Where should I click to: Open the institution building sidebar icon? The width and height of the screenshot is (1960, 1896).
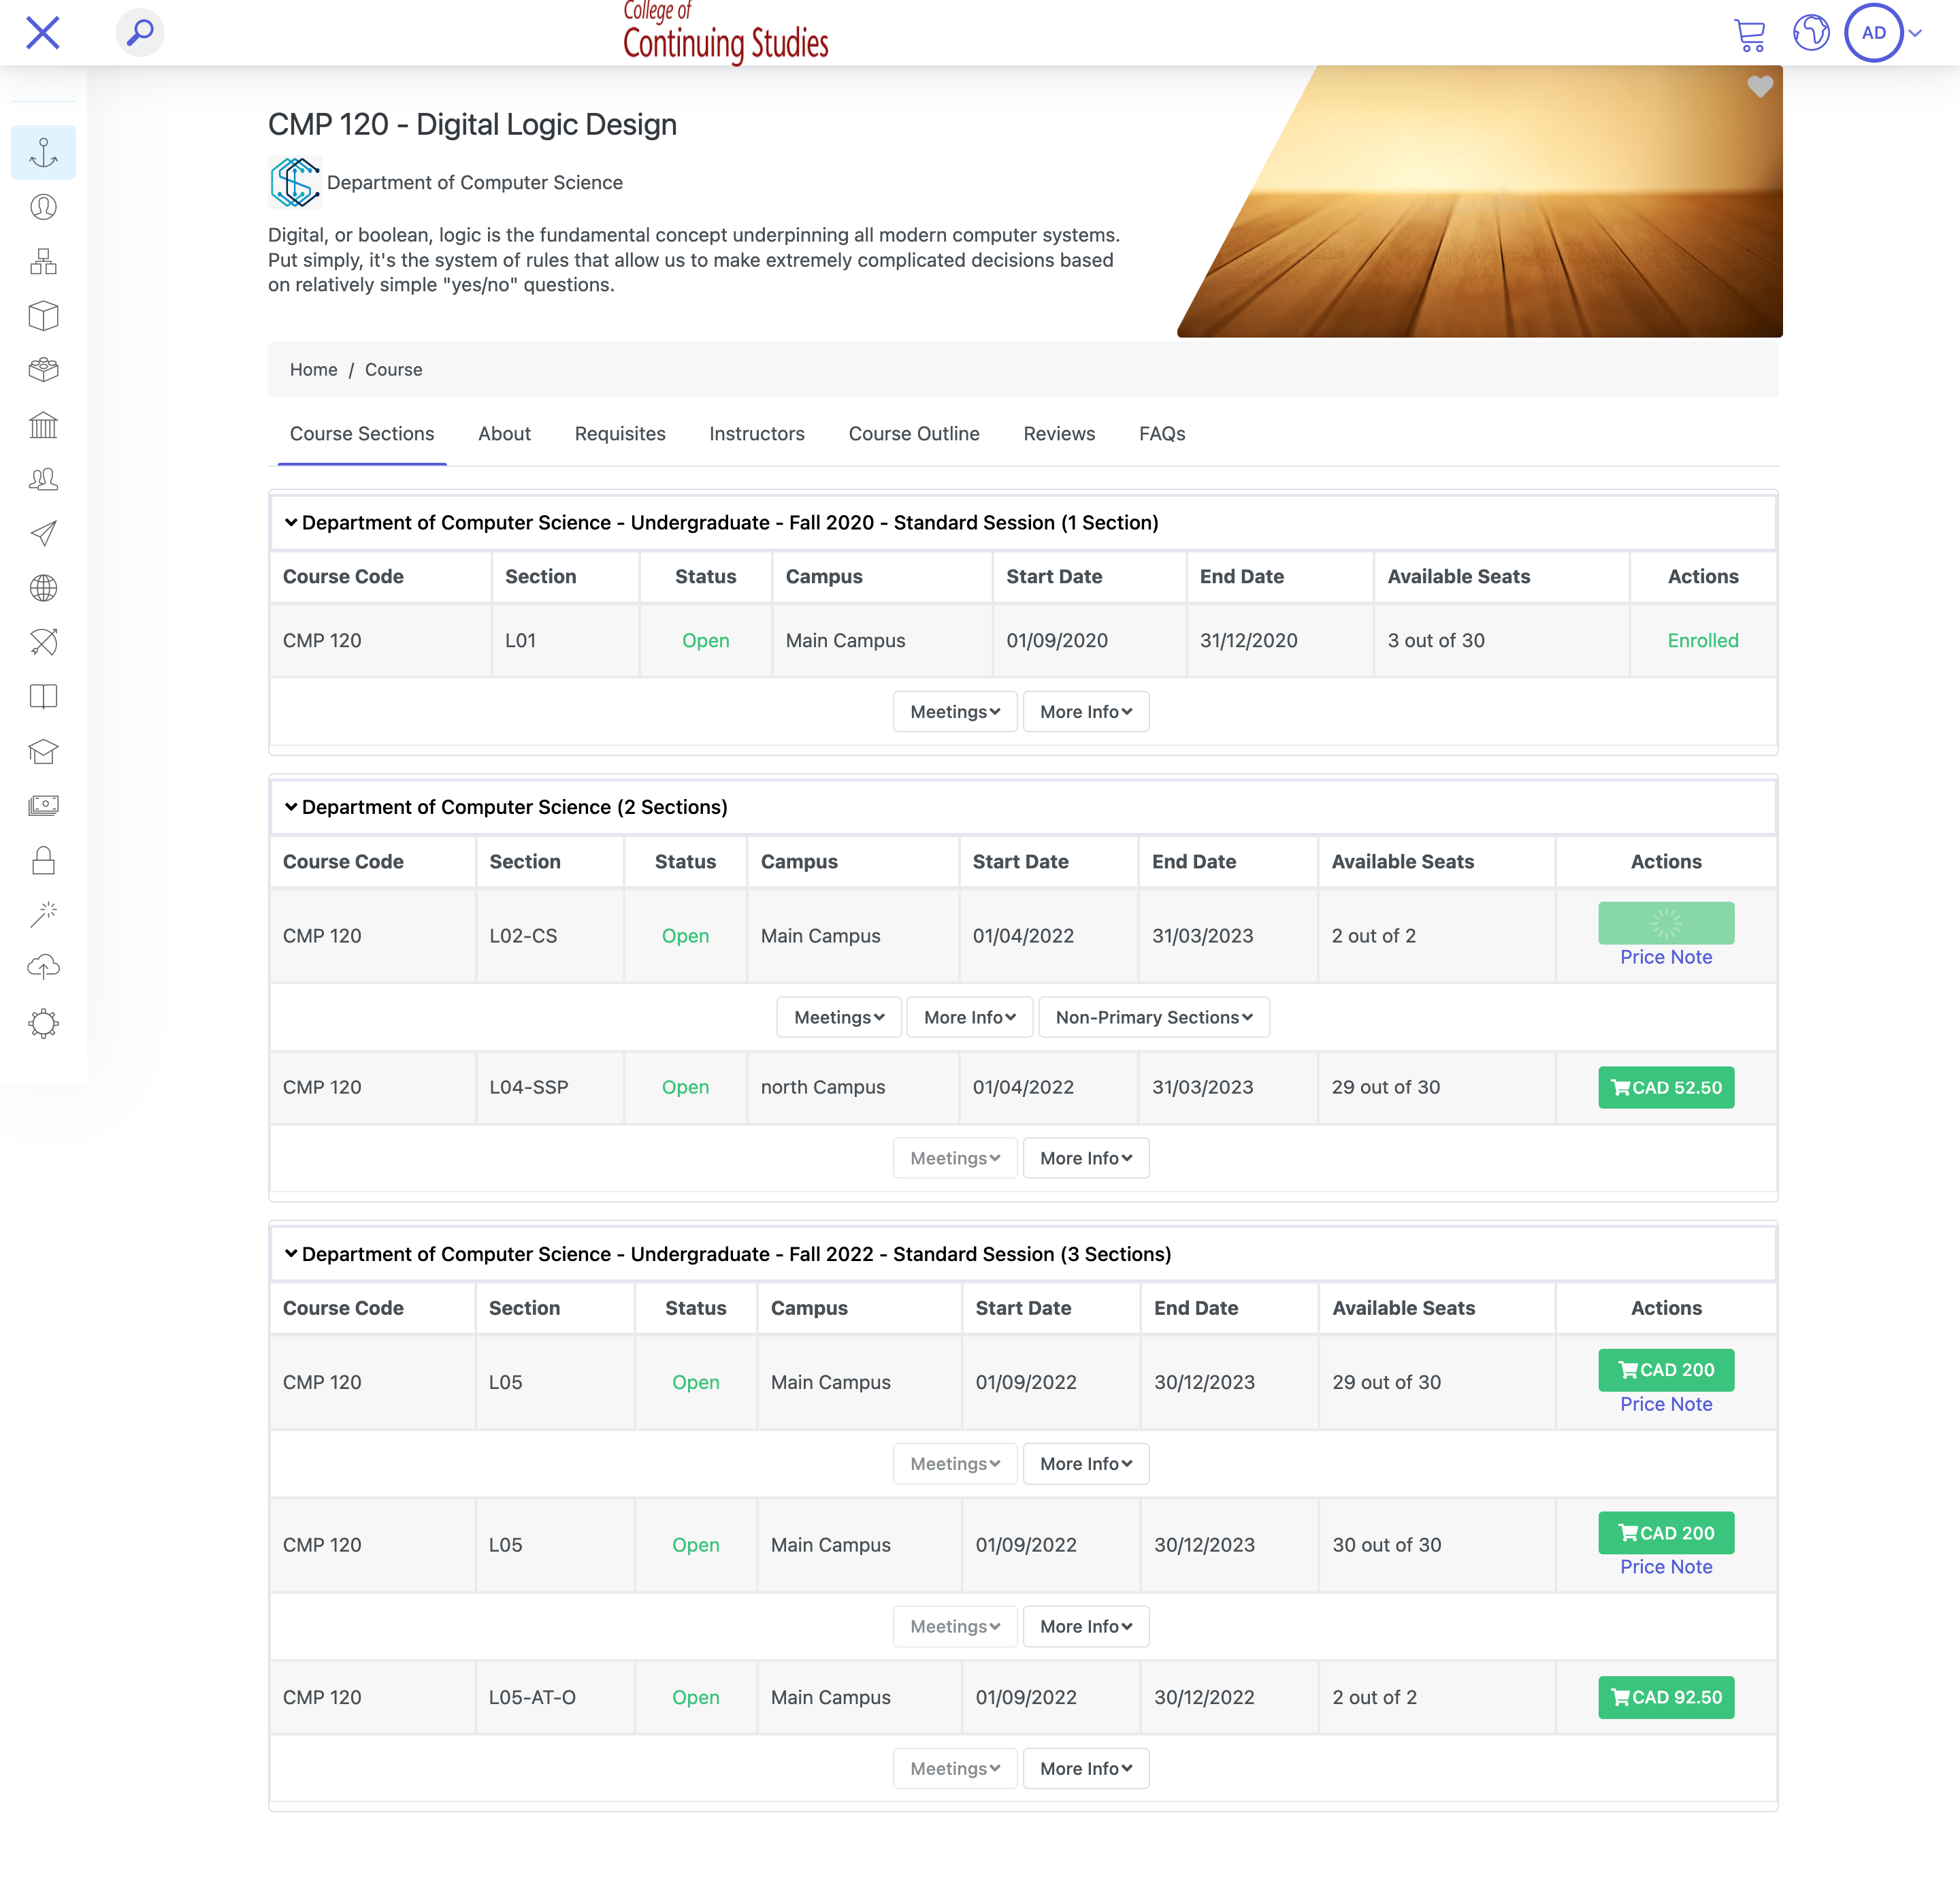click(x=43, y=425)
